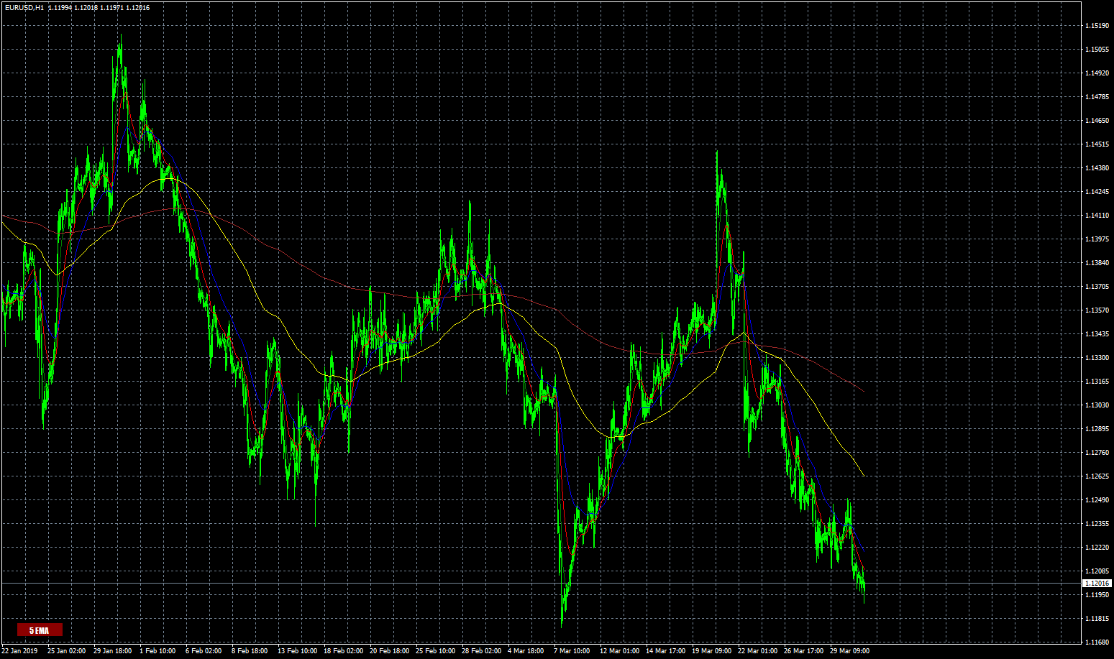The image size is (1114, 659).
Task: Click price axis value 1.14515
Action: click(1096, 144)
